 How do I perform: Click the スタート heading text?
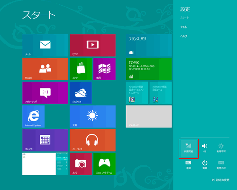coord(39,15)
